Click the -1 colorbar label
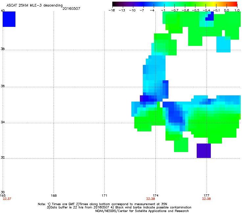 pos(163,10)
